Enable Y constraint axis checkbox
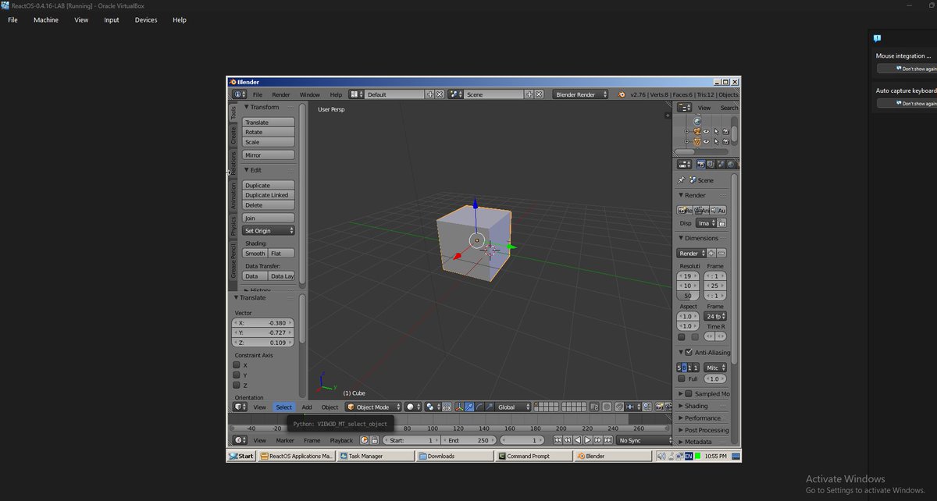937x501 pixels. [237, 375]
